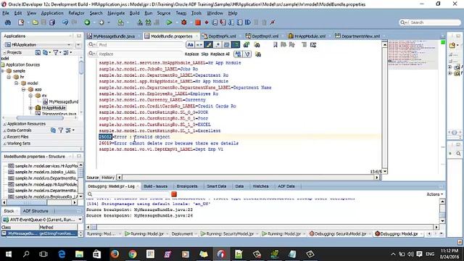Open Firefox from the Windows taskbar
This screenshot has width=464, height=261.
click(115, 254)
